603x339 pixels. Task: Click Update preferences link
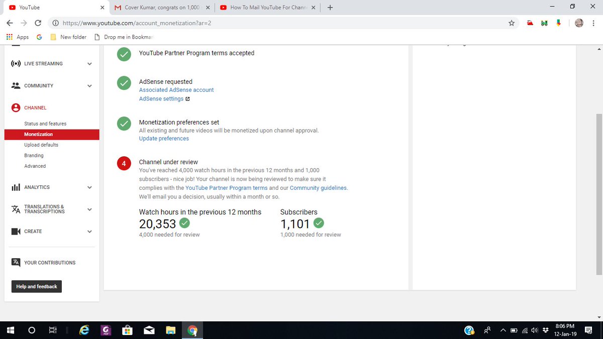(164, 139)
